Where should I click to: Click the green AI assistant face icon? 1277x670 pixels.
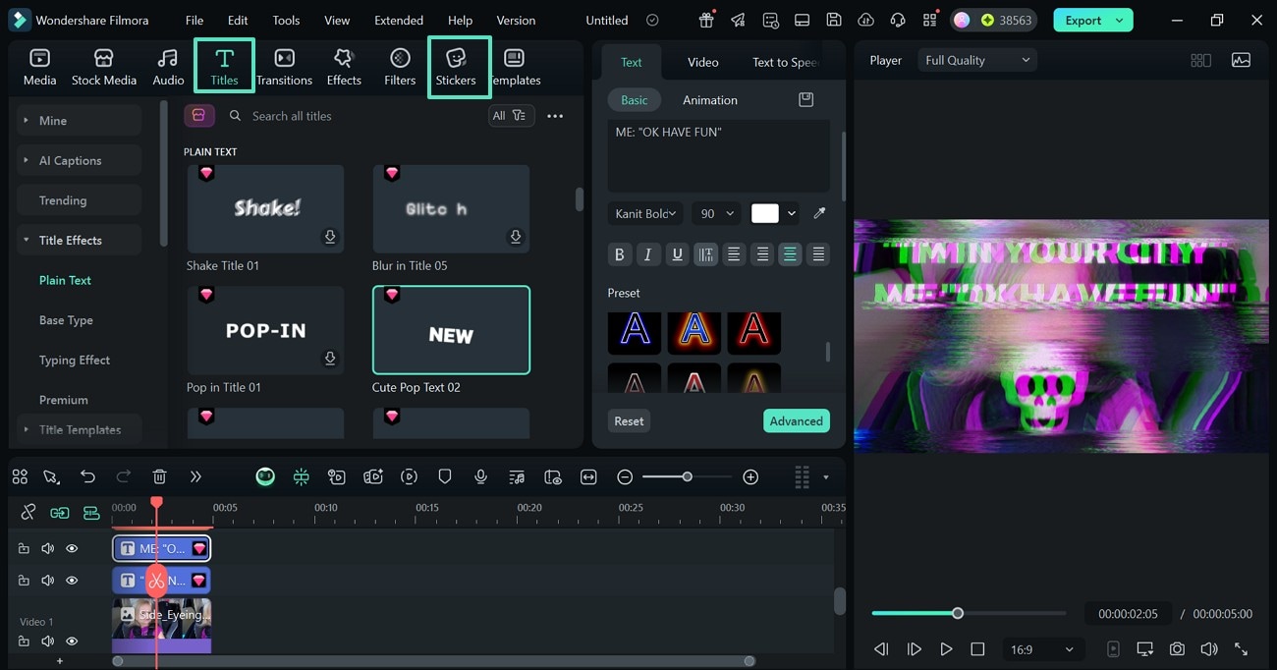click(x=265, y=476)
